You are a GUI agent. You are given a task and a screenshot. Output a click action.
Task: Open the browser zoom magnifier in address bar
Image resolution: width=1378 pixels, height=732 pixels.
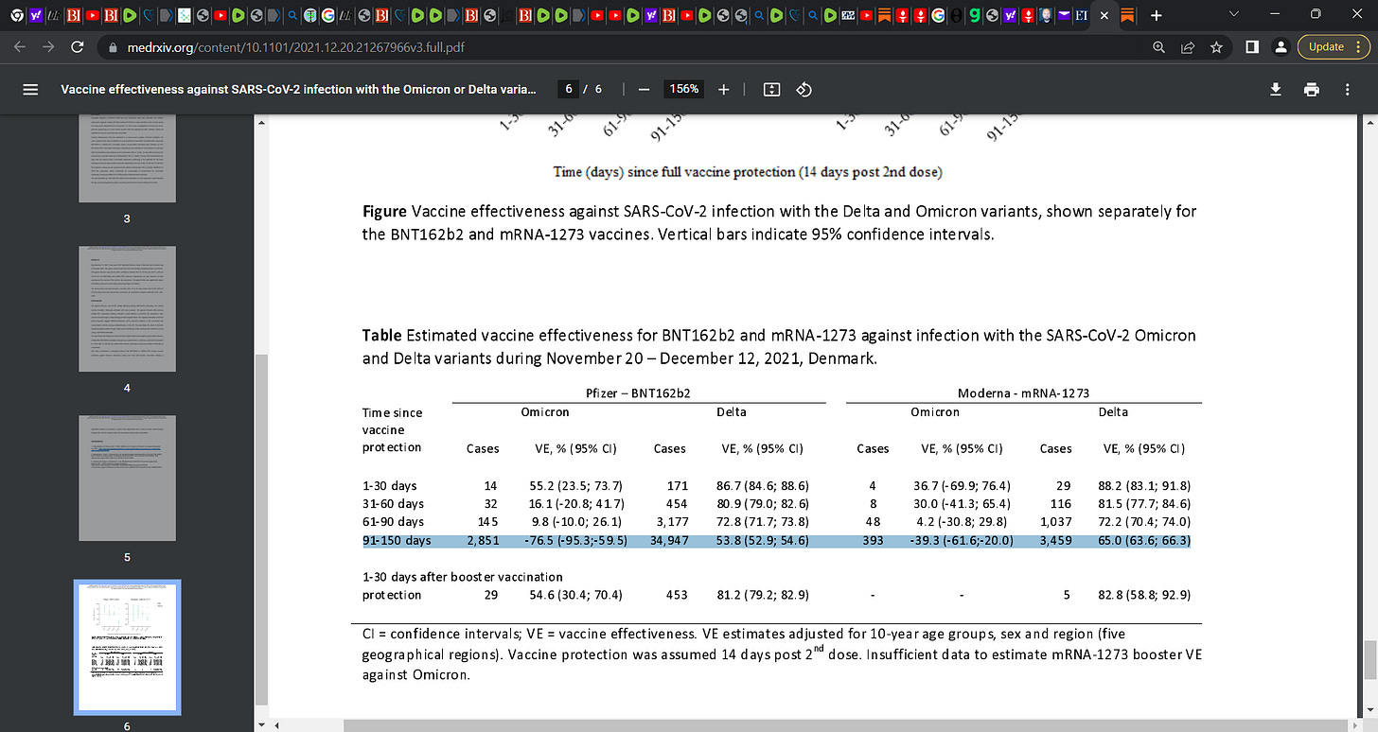coord(1158,46)
